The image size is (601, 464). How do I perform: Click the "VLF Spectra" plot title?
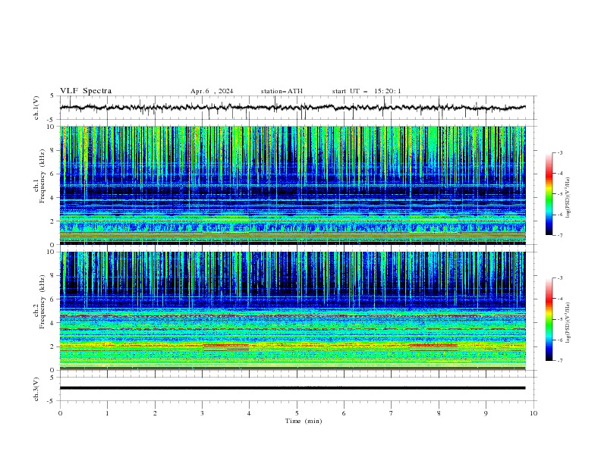[x=86, y=91]
